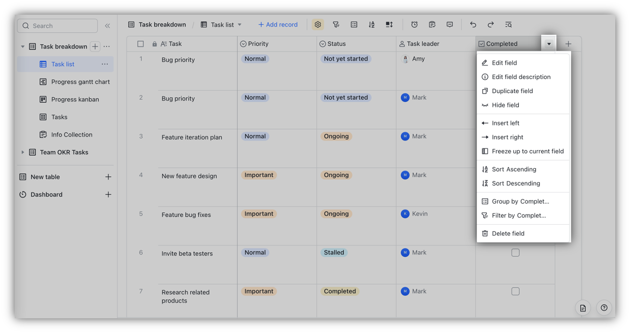Open the Progress gantt chart view
The image size is (630, 333).
tap(80, 81)
